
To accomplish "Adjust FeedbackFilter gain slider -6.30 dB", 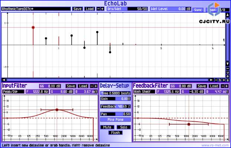I will (x=192, y=92).
